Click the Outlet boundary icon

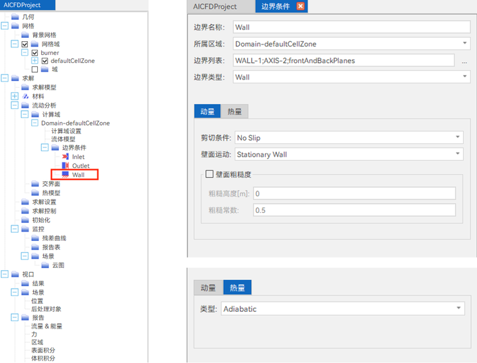pos(65,165)
